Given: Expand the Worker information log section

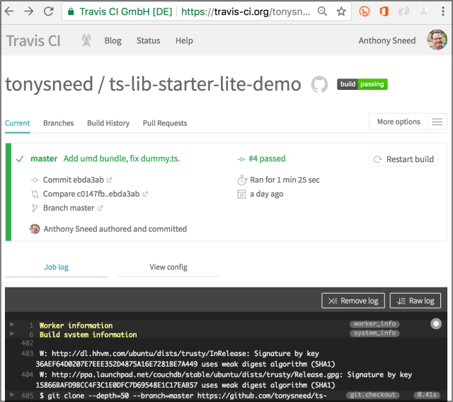Looking at the screenshot, I should tap(11, 324).
